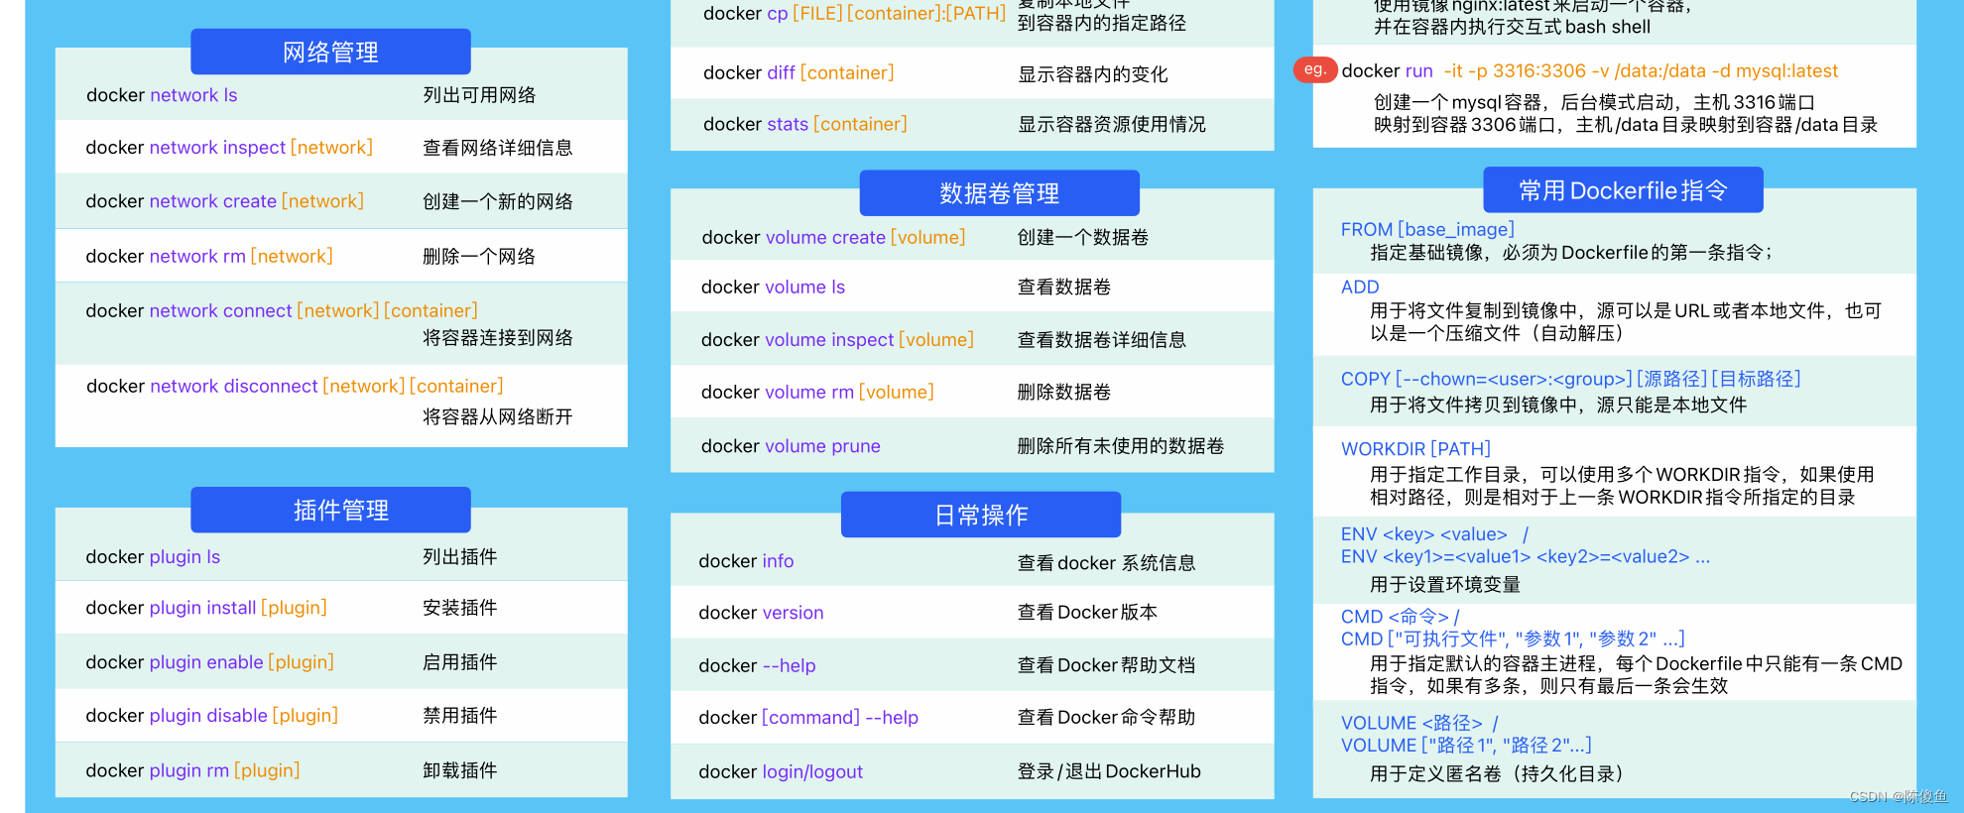Click 登录/退出 DockerHub description
Image resolution: width=1964 pixels, height=813 pixels.
point(1109,771)
